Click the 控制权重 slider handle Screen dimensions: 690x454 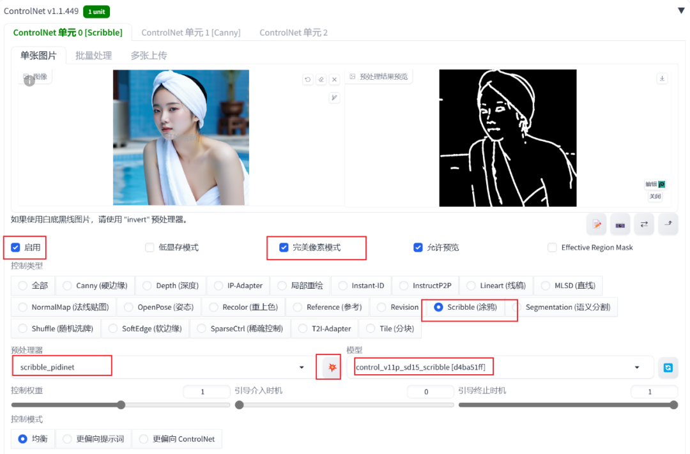click(x=121, y=405)
